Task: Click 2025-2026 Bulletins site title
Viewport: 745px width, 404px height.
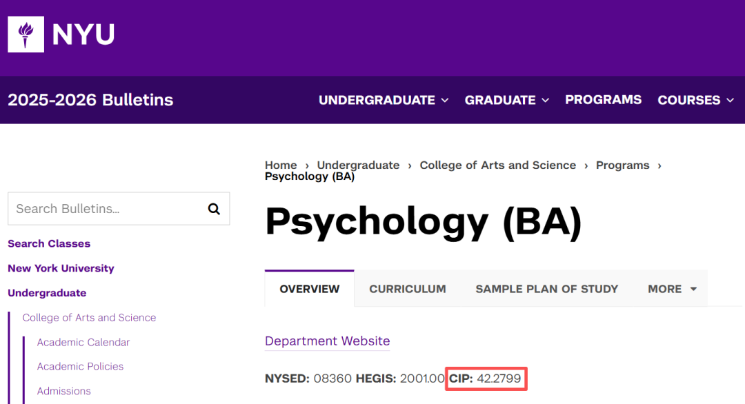Action: click(x=90, y=100)
